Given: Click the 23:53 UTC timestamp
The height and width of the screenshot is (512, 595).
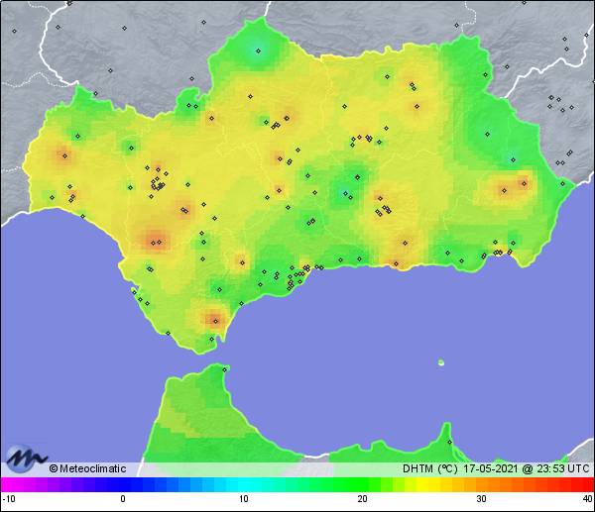Looking at the screenshot, I should pos(562,468).
